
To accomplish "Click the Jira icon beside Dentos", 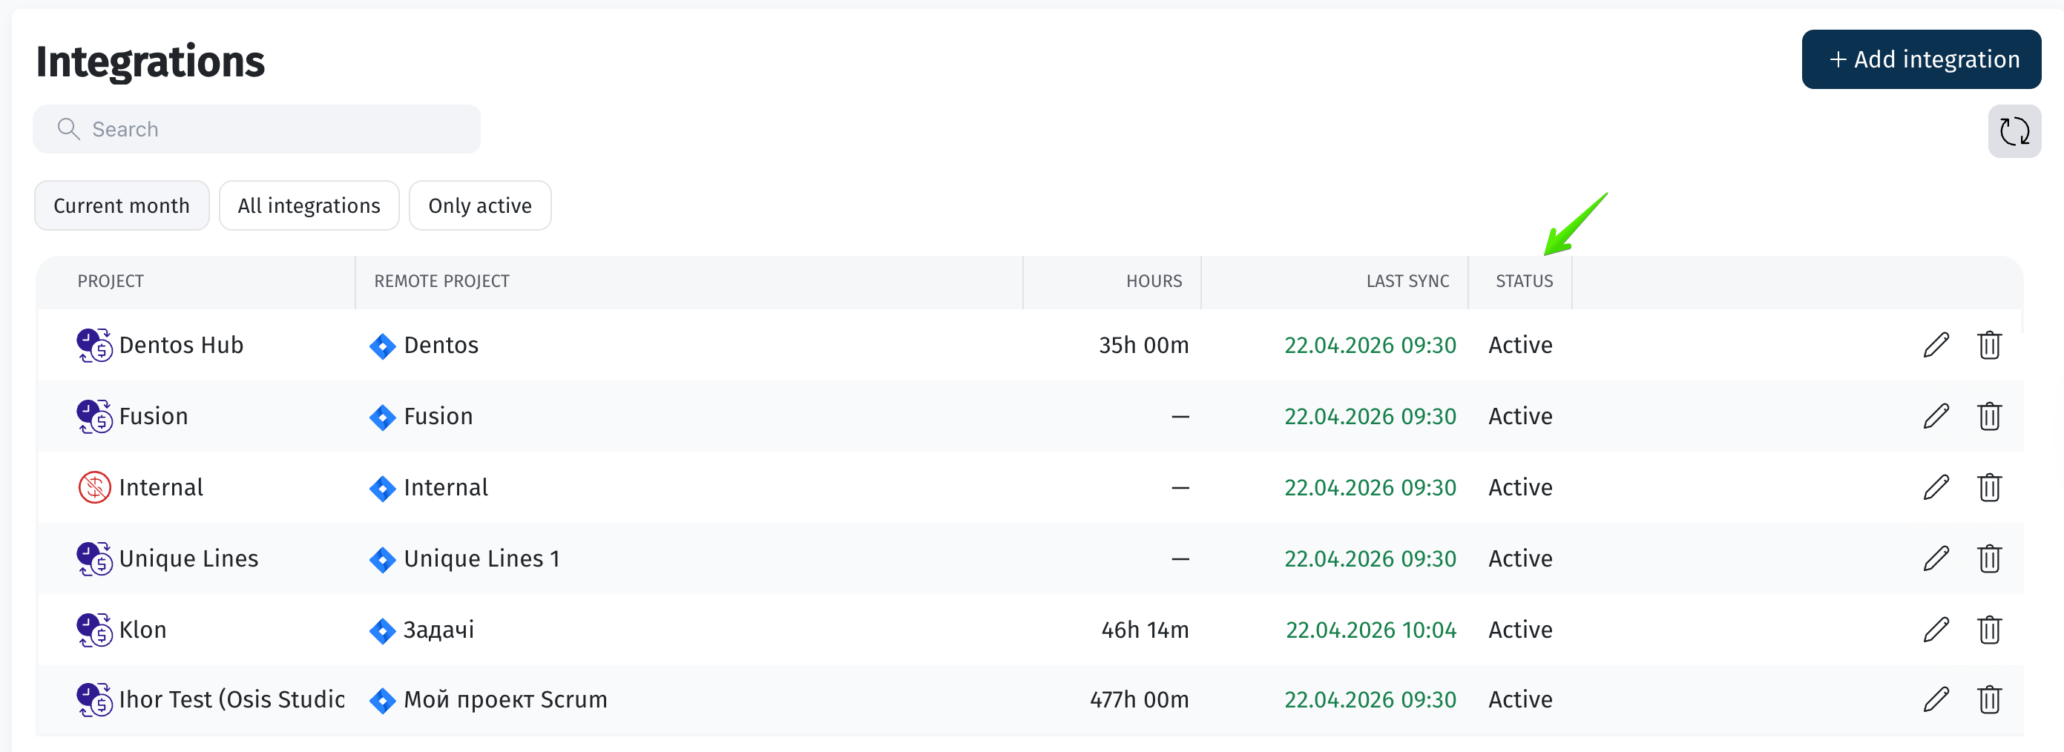I will point(382,346).
